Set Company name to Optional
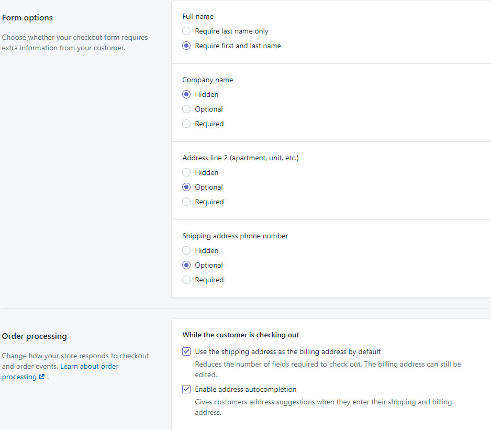 186,109
